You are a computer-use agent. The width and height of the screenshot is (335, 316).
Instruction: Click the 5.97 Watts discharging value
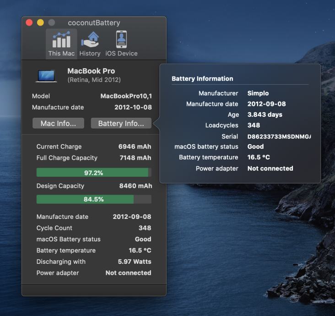(135, 262)
